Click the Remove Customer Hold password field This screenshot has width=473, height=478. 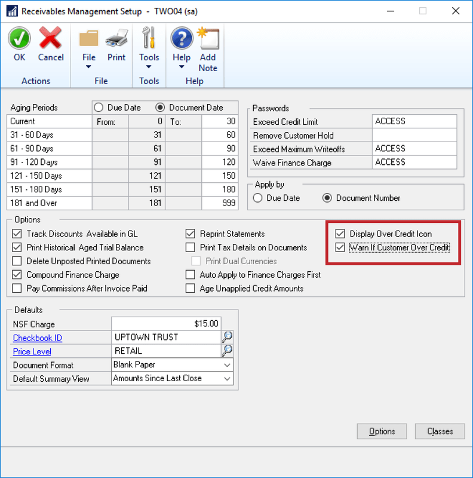(414, 135)
